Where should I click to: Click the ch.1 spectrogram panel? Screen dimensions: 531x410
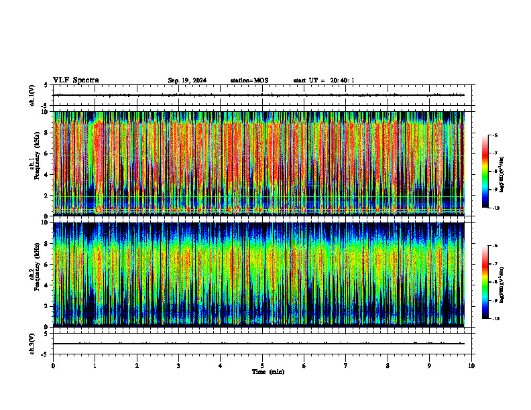point(259,163)
